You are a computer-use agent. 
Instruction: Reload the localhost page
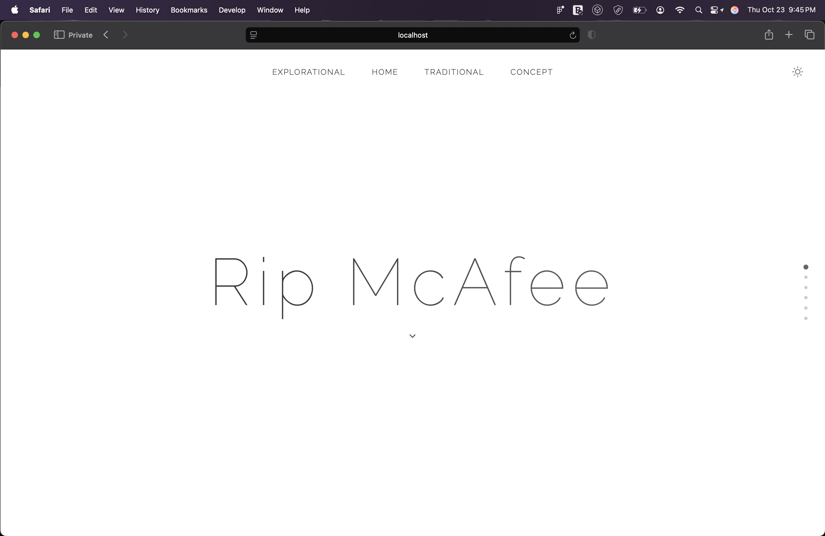click(x=572, y=35)
